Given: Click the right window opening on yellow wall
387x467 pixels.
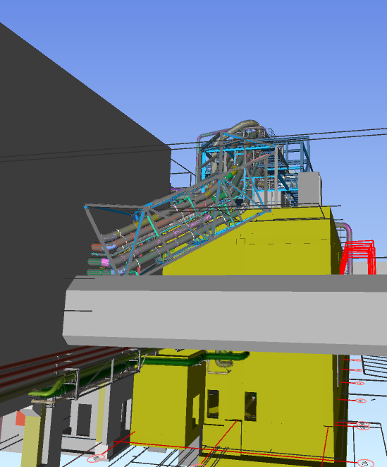Looking at the screenshot, I should point(250,406).
